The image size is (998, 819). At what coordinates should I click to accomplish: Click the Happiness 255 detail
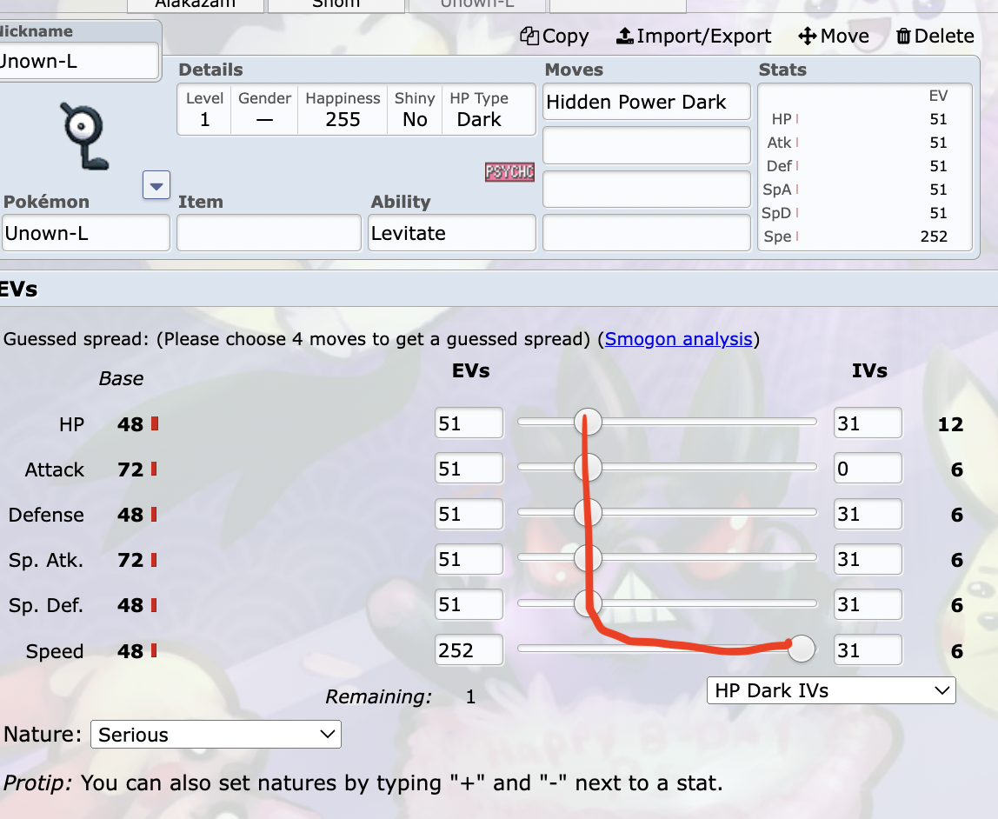click(343, 110)
